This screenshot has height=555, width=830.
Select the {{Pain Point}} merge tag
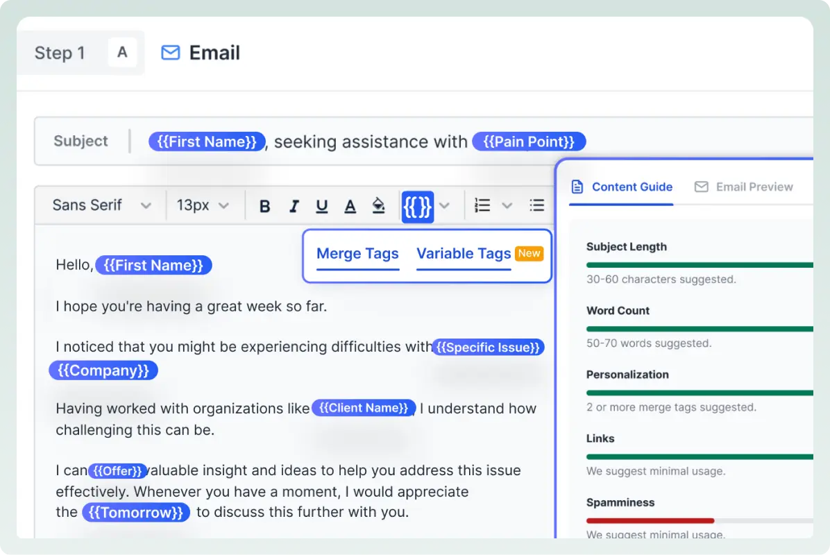pyautogui.click(x=529, y=142)
